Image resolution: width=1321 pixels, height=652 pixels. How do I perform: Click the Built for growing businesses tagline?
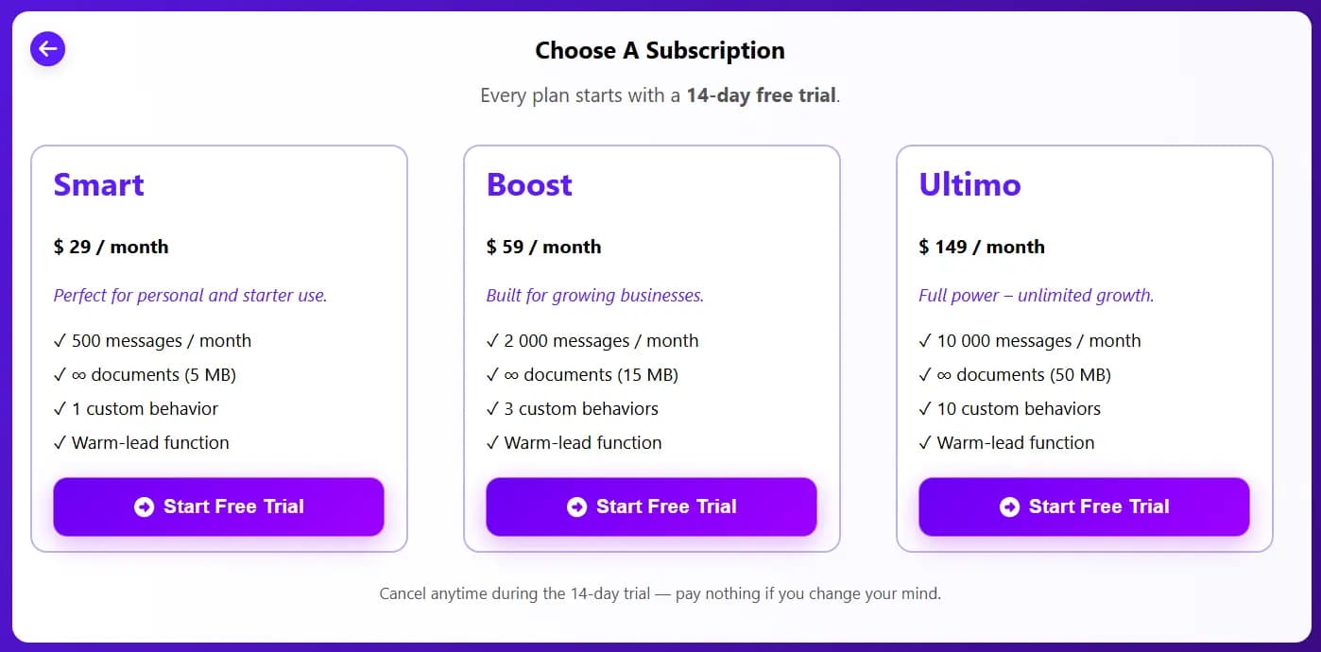(x=594, y=295)
